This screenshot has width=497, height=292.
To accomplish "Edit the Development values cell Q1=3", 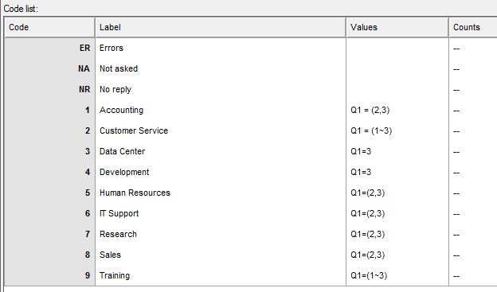I will tap(397, 173).
